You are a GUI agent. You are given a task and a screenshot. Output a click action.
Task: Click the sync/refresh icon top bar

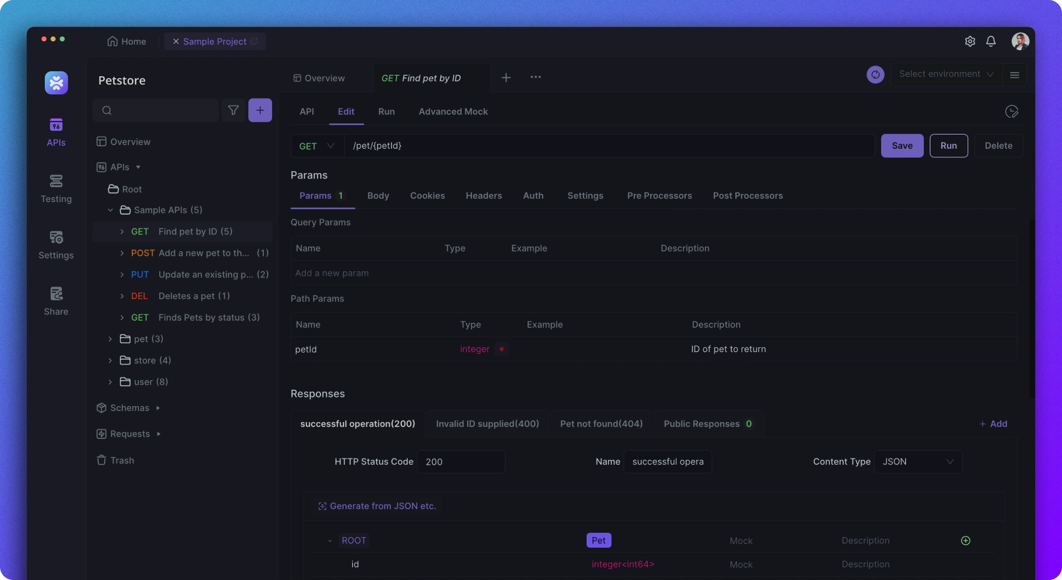tap(874, 74)
